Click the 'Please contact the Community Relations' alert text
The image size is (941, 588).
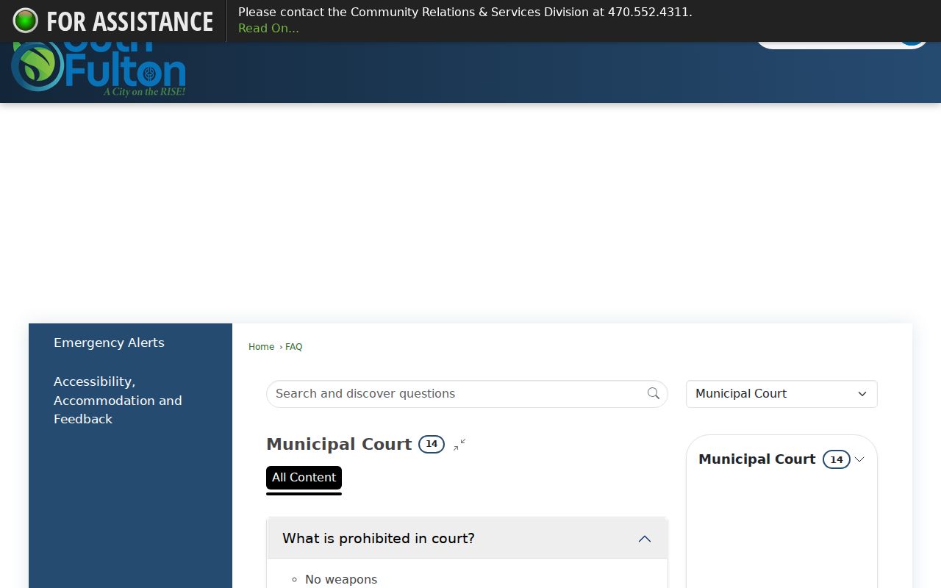coord(465,12)
